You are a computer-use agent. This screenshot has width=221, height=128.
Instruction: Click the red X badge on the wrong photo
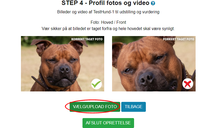(187, 84)
